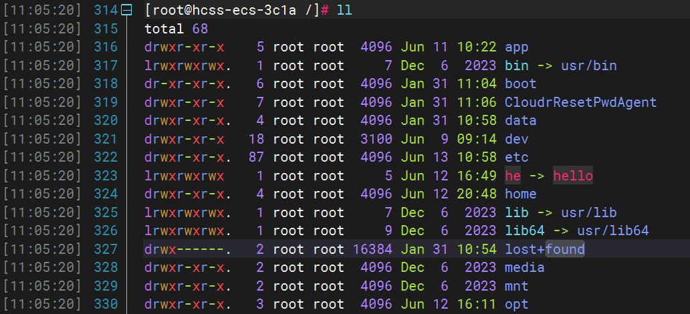Click the 'total 68' output line
The image size is (690, 314).
(176, 29)
